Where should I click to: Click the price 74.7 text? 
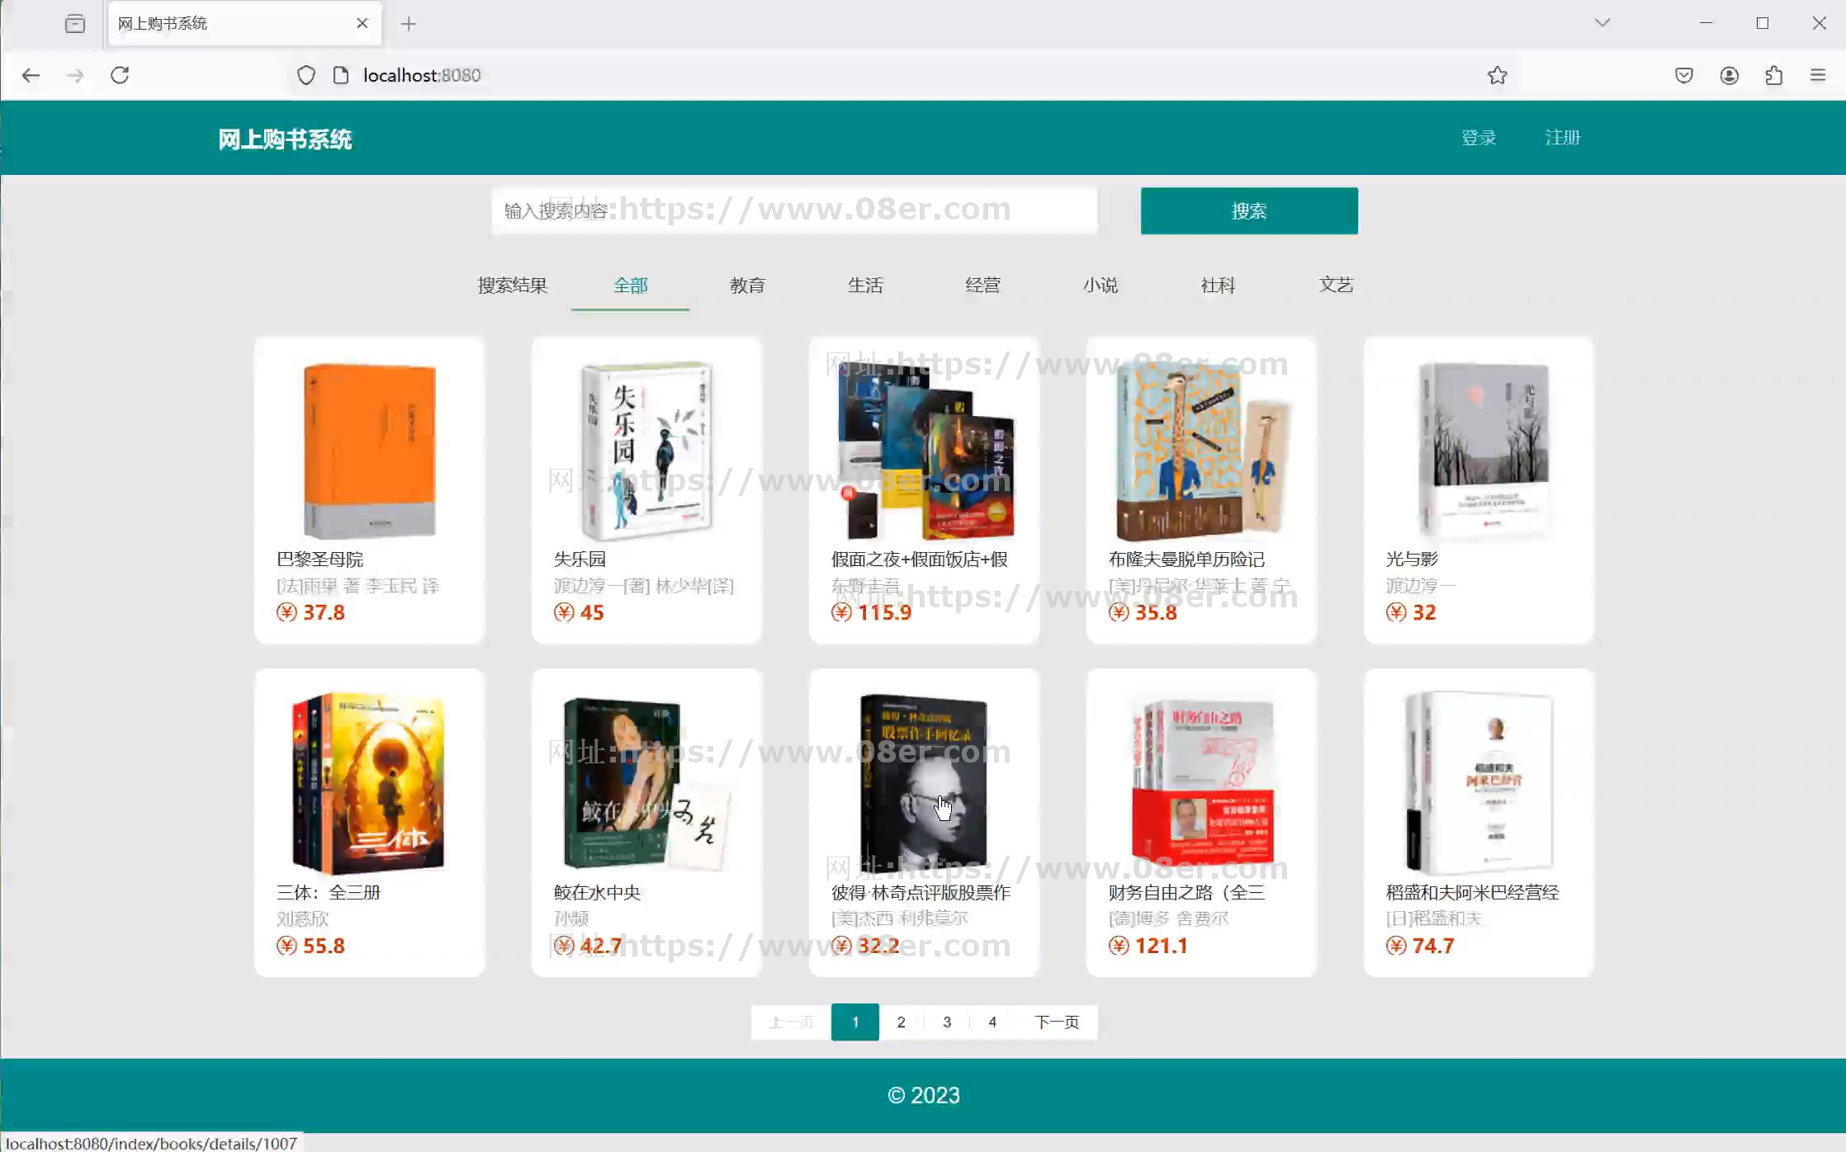[1433, 946]
